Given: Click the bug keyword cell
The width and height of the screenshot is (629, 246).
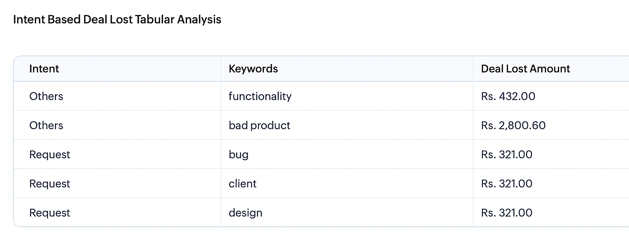Looking at the screenshot, I should 238,154.
